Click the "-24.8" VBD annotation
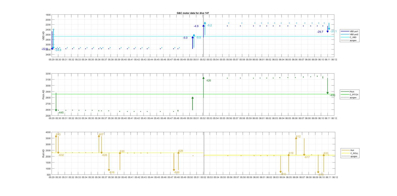Image resolution: width=397 pixels, height=196 pixels. [x=58, y=50]
